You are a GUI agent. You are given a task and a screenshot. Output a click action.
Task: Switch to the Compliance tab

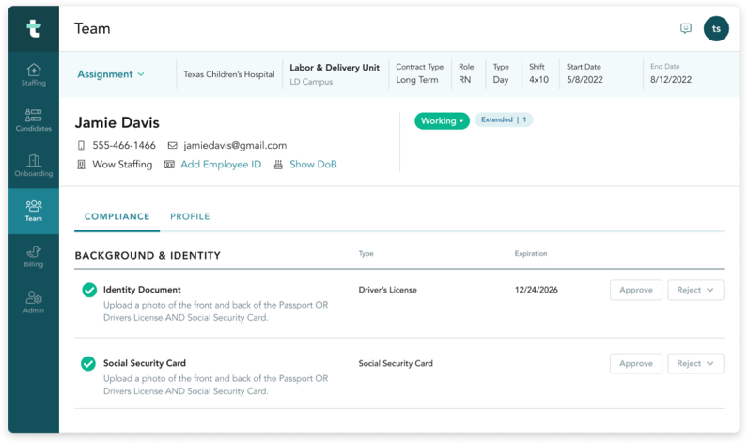[117, 216]
